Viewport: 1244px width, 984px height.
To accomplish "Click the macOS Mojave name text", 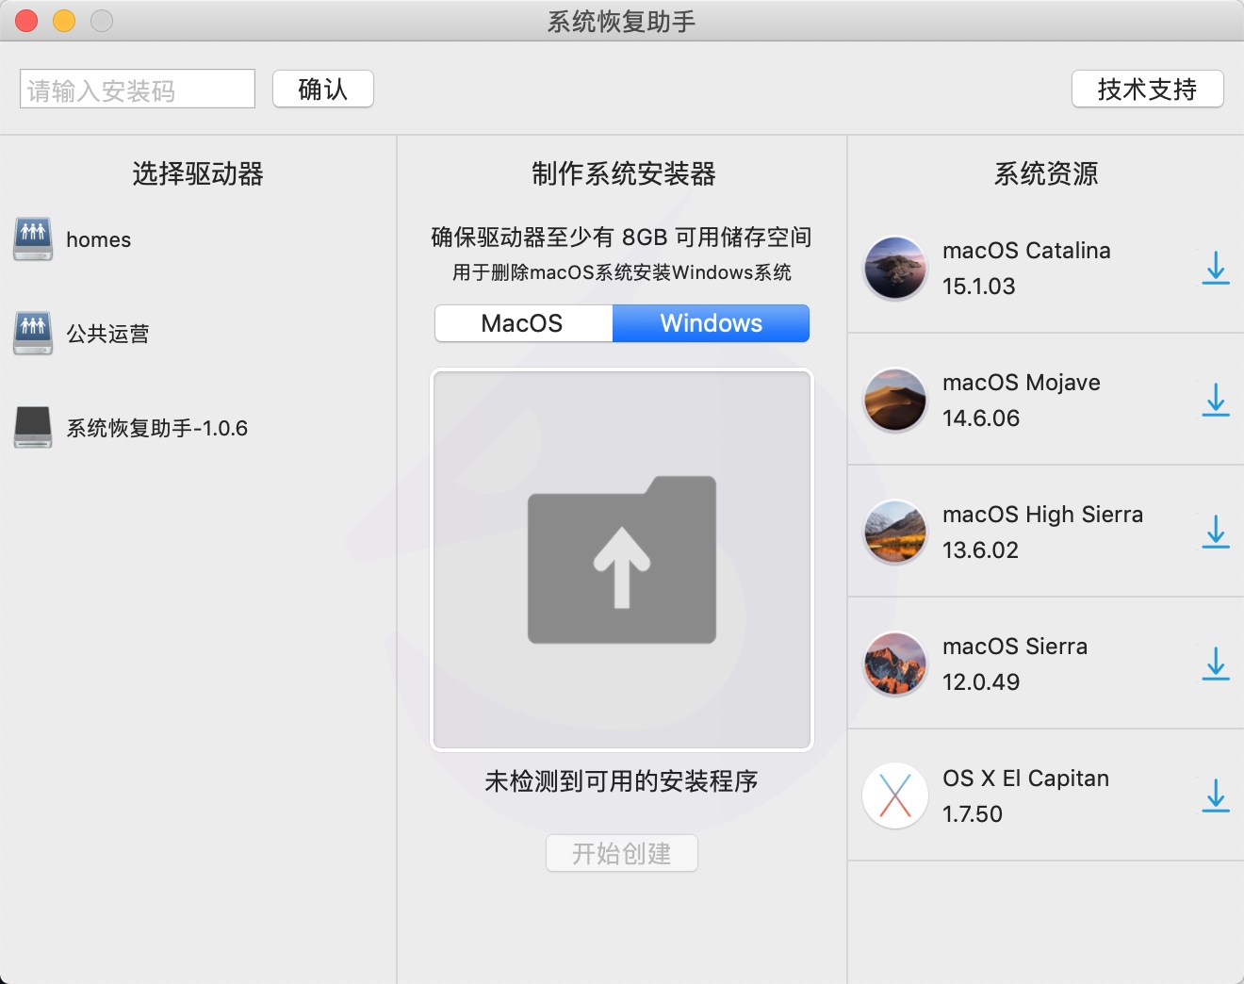I will tap(1022, 383).
